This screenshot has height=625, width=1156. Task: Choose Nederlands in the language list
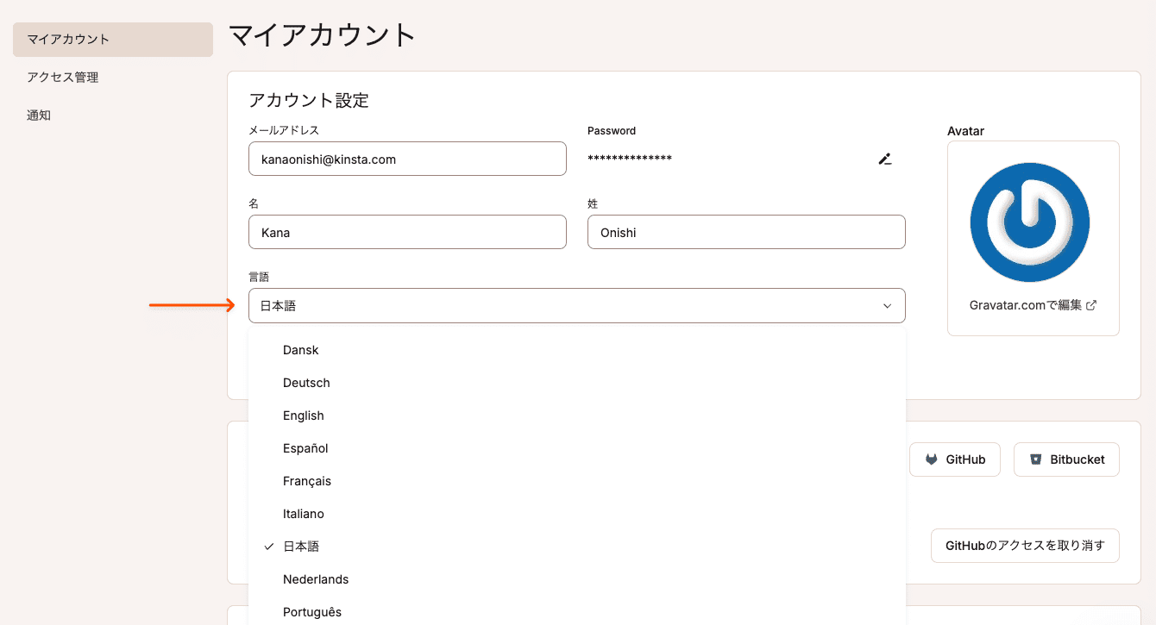[316, 578]
